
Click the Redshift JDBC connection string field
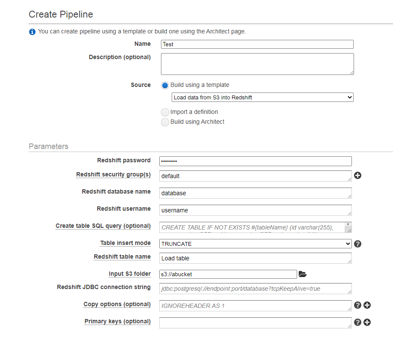pyautogui.click(x=255, y=289)
